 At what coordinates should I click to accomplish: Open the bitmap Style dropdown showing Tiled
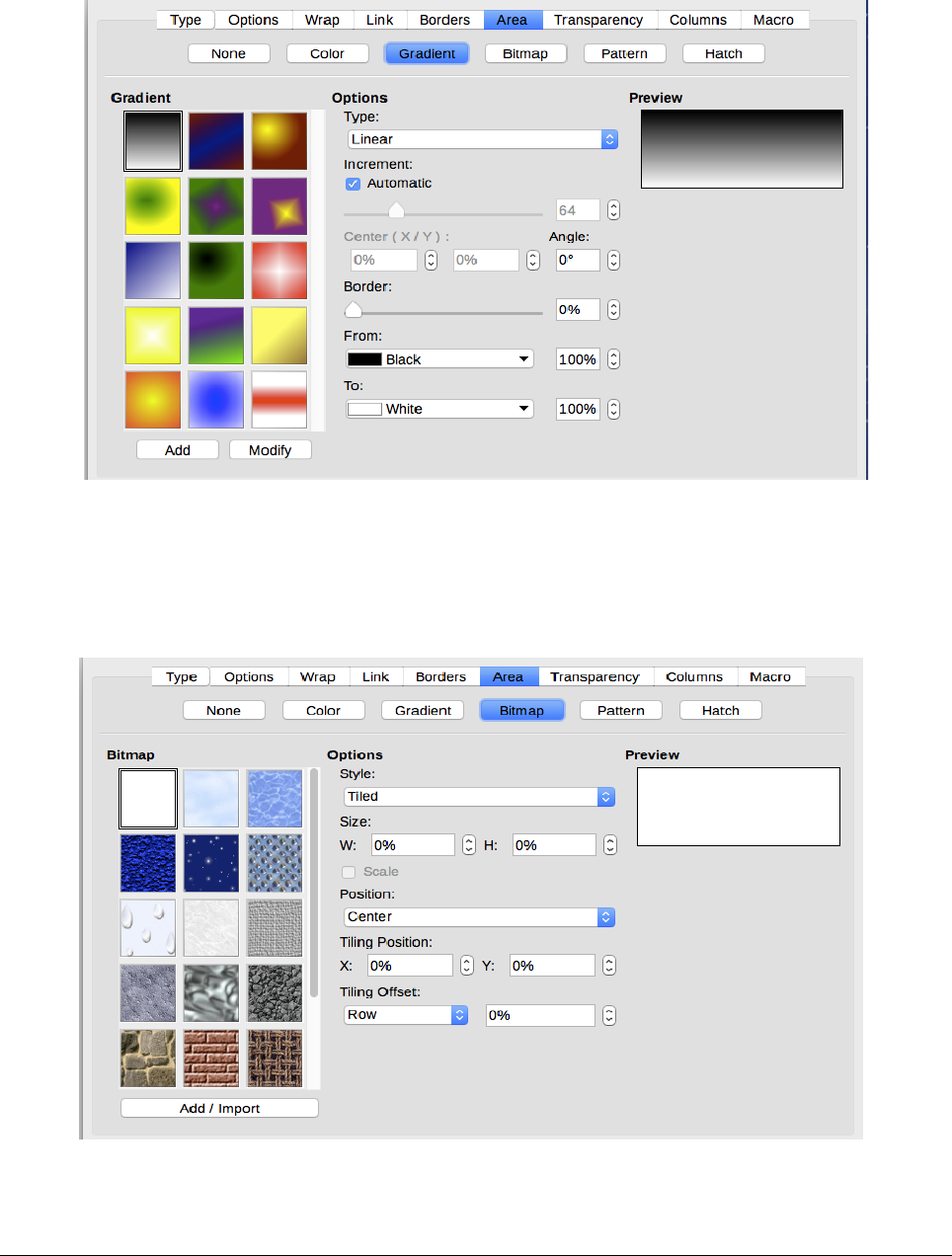(x=479, y=797)
